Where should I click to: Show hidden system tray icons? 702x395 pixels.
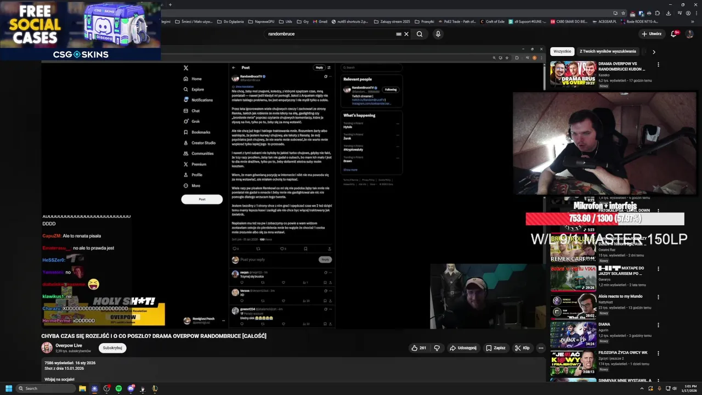(x=641, y=388)
